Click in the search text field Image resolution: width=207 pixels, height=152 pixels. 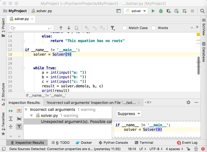[x=32, y=28]
